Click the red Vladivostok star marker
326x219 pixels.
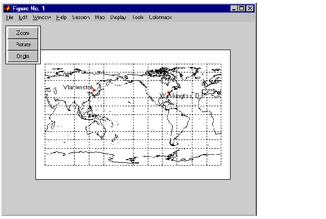(94, 90)
